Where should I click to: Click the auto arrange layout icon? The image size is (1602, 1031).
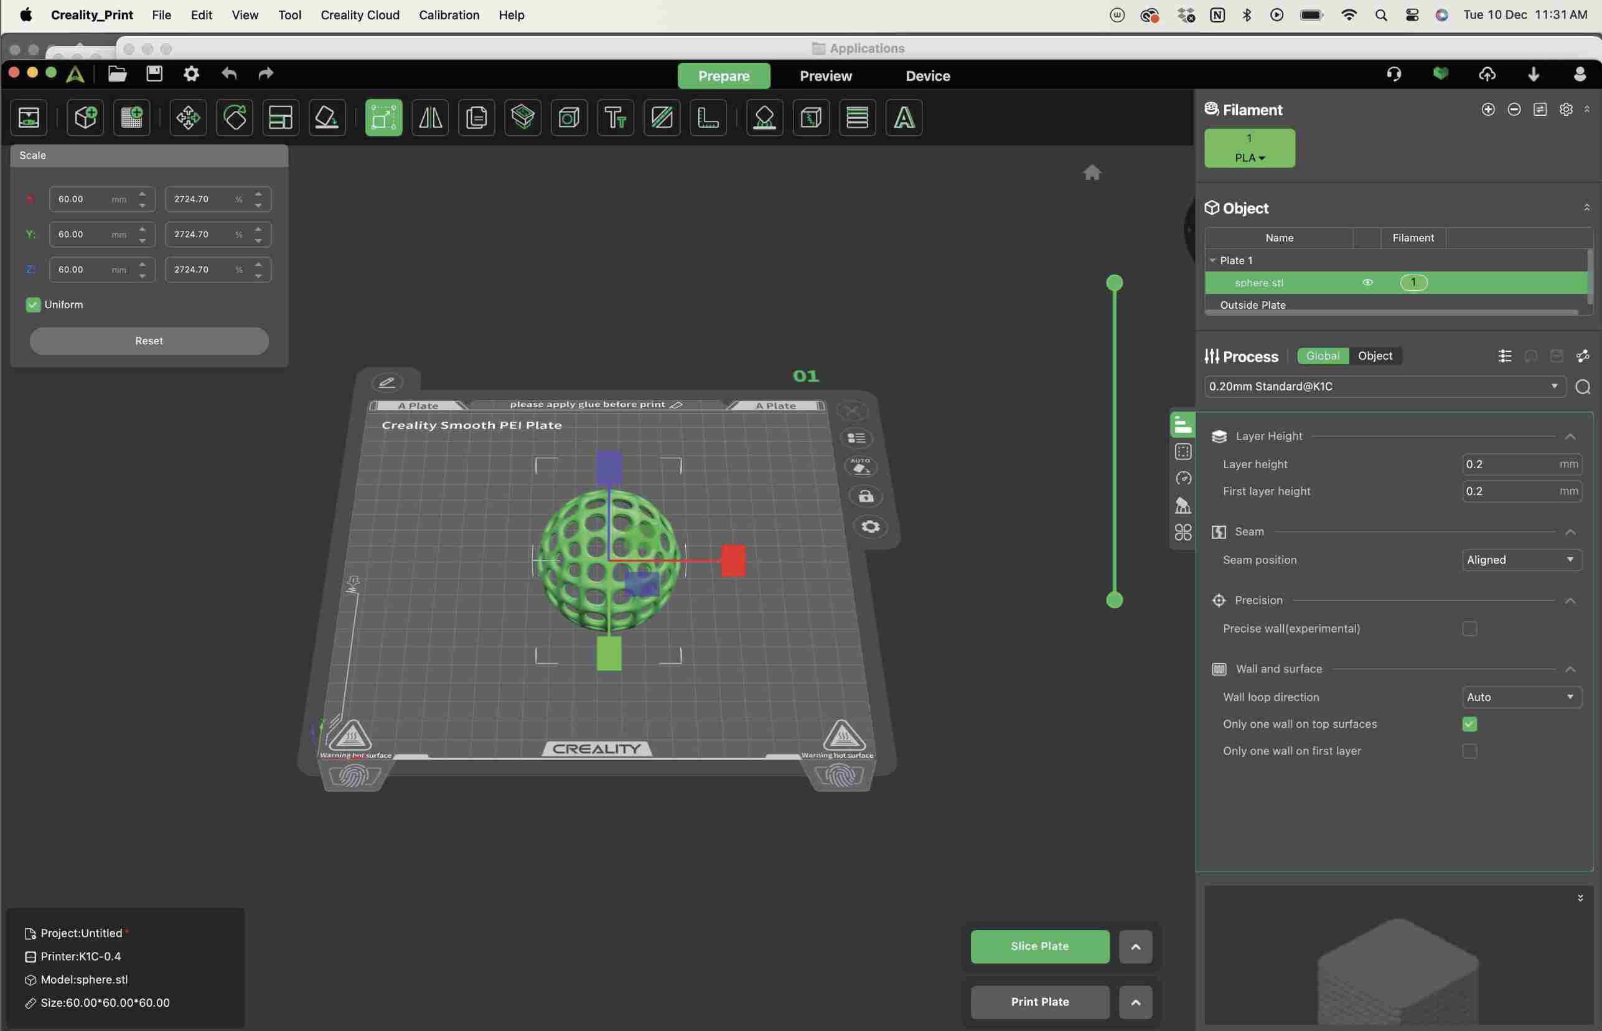click(x=281, y=118)
